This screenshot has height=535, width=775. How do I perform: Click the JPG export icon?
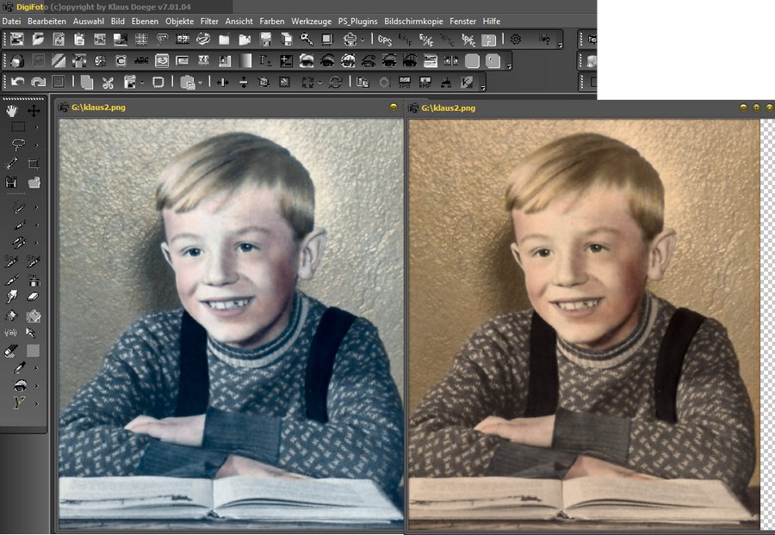[x=404, y=82]
